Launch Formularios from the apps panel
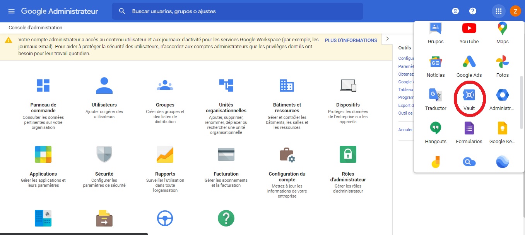This screenshot has height=235, width=525. click(x=469, y=132)
